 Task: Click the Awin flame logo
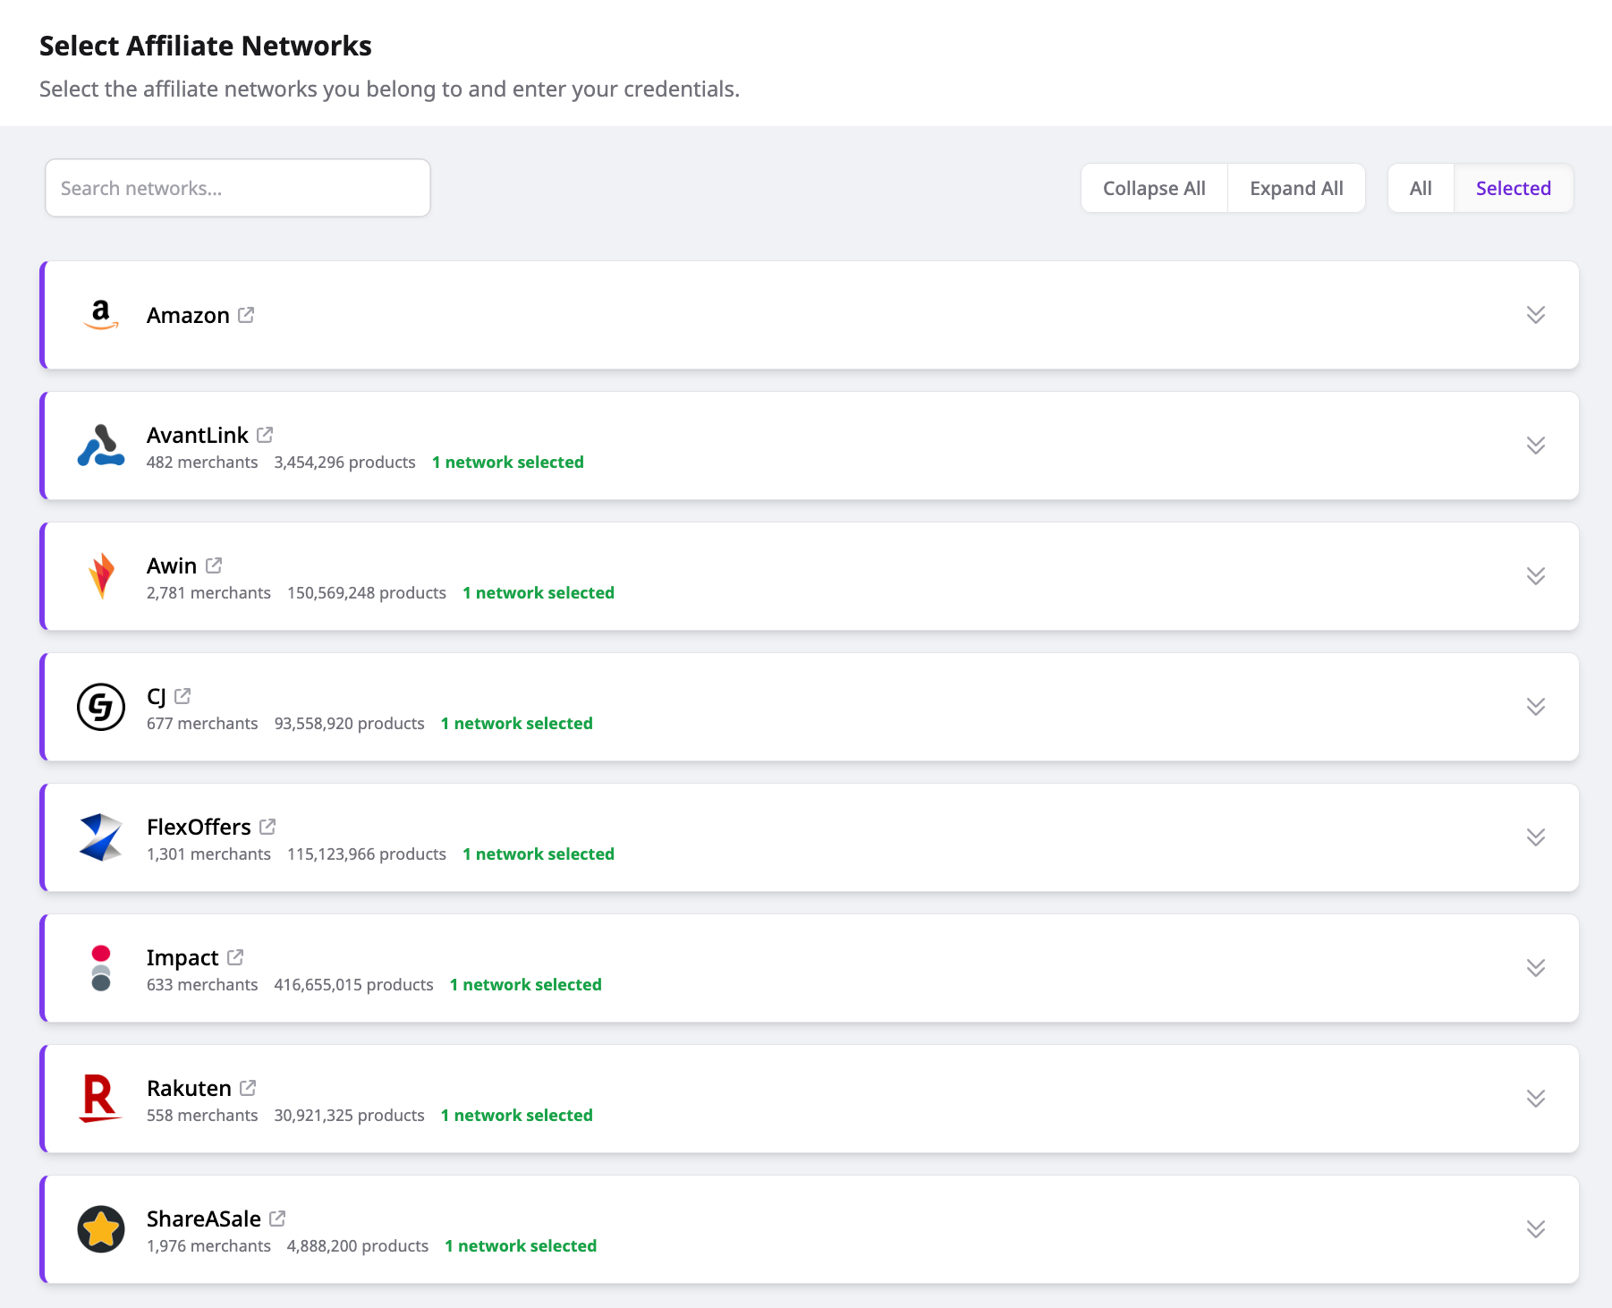tap(101, 576)
